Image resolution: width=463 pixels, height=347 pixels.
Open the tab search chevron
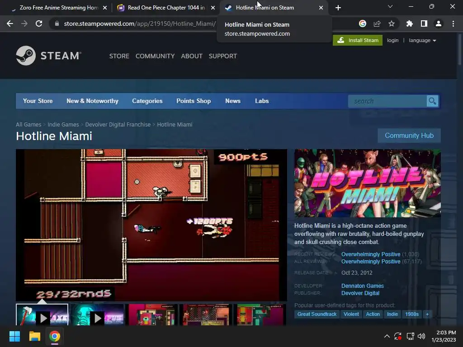click(x=390, y=6)
